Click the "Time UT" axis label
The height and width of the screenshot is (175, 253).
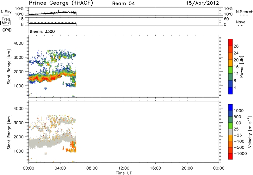coord(124,173)
